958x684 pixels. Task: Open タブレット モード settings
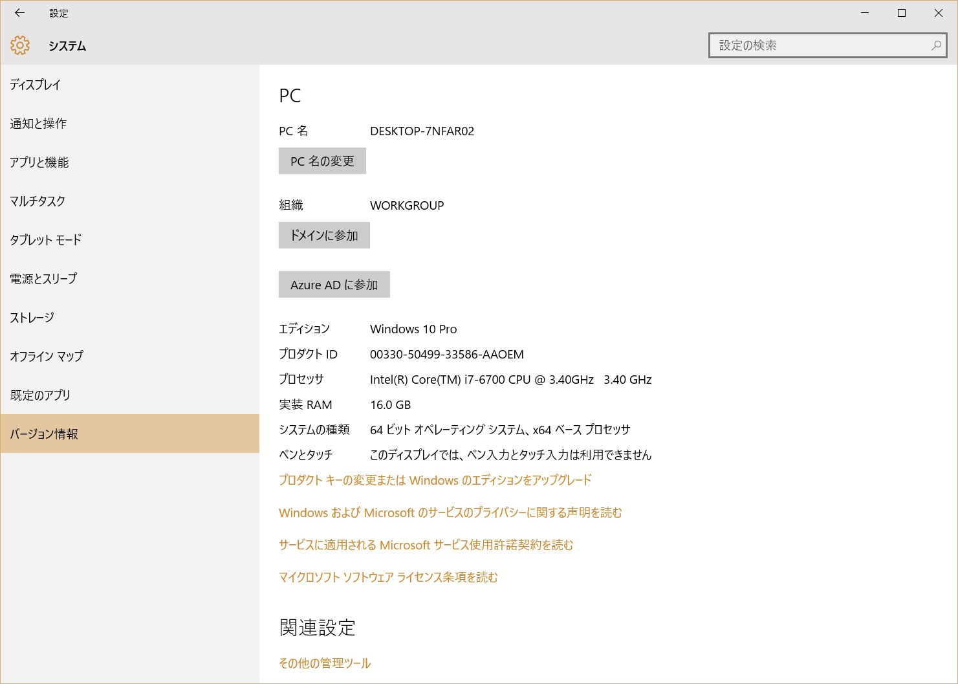click(x=129, y=239)
